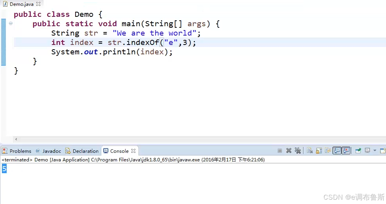Click the Declaration tab icon

68,150
